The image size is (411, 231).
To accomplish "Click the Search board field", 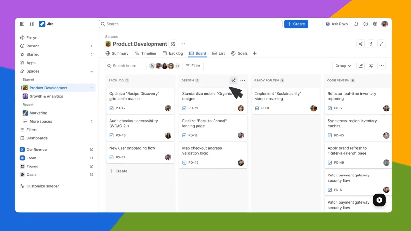I will tap(126, 66).
